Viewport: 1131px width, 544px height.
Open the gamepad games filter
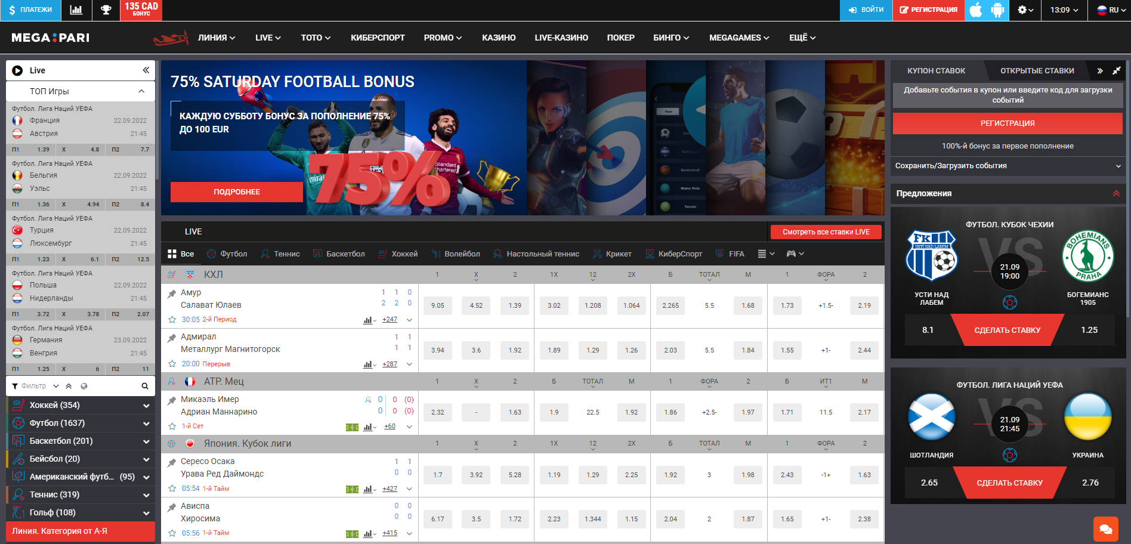[x=795, y=254]
